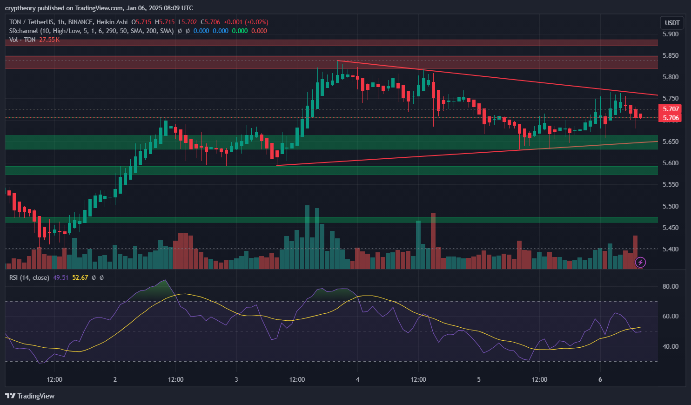The image size is (691, 405).
Task: Click the 5.450 price axis label
Action: 671,228
